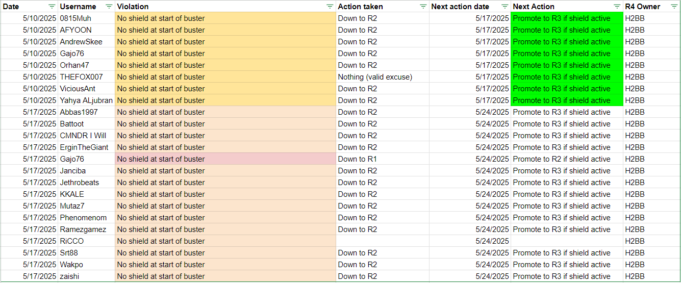Select the R4 Owner cell for zaishi
The image size is (681, 283).
point(651,276)
